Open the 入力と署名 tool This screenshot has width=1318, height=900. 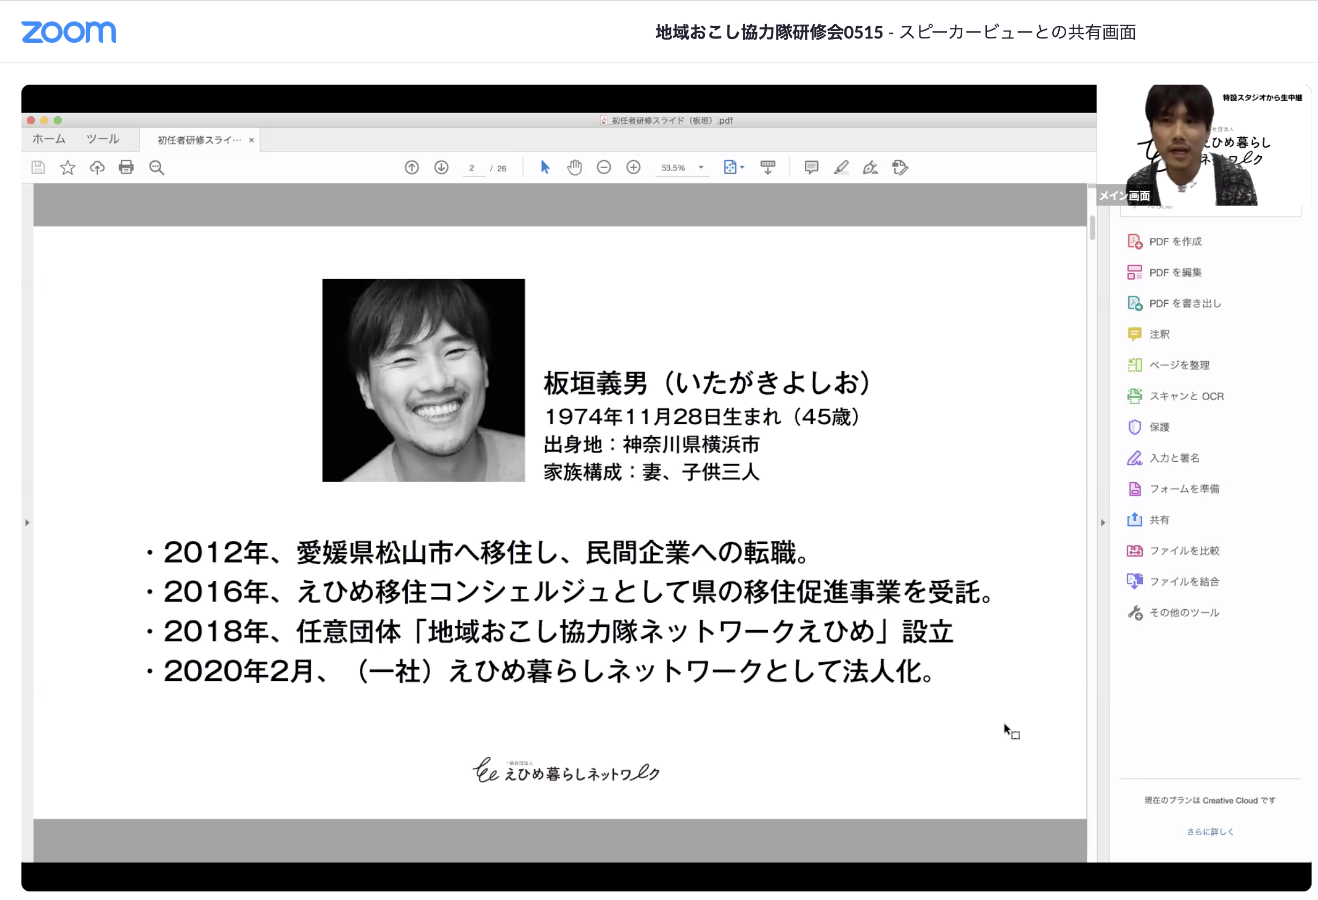[x=1163, y=457]
